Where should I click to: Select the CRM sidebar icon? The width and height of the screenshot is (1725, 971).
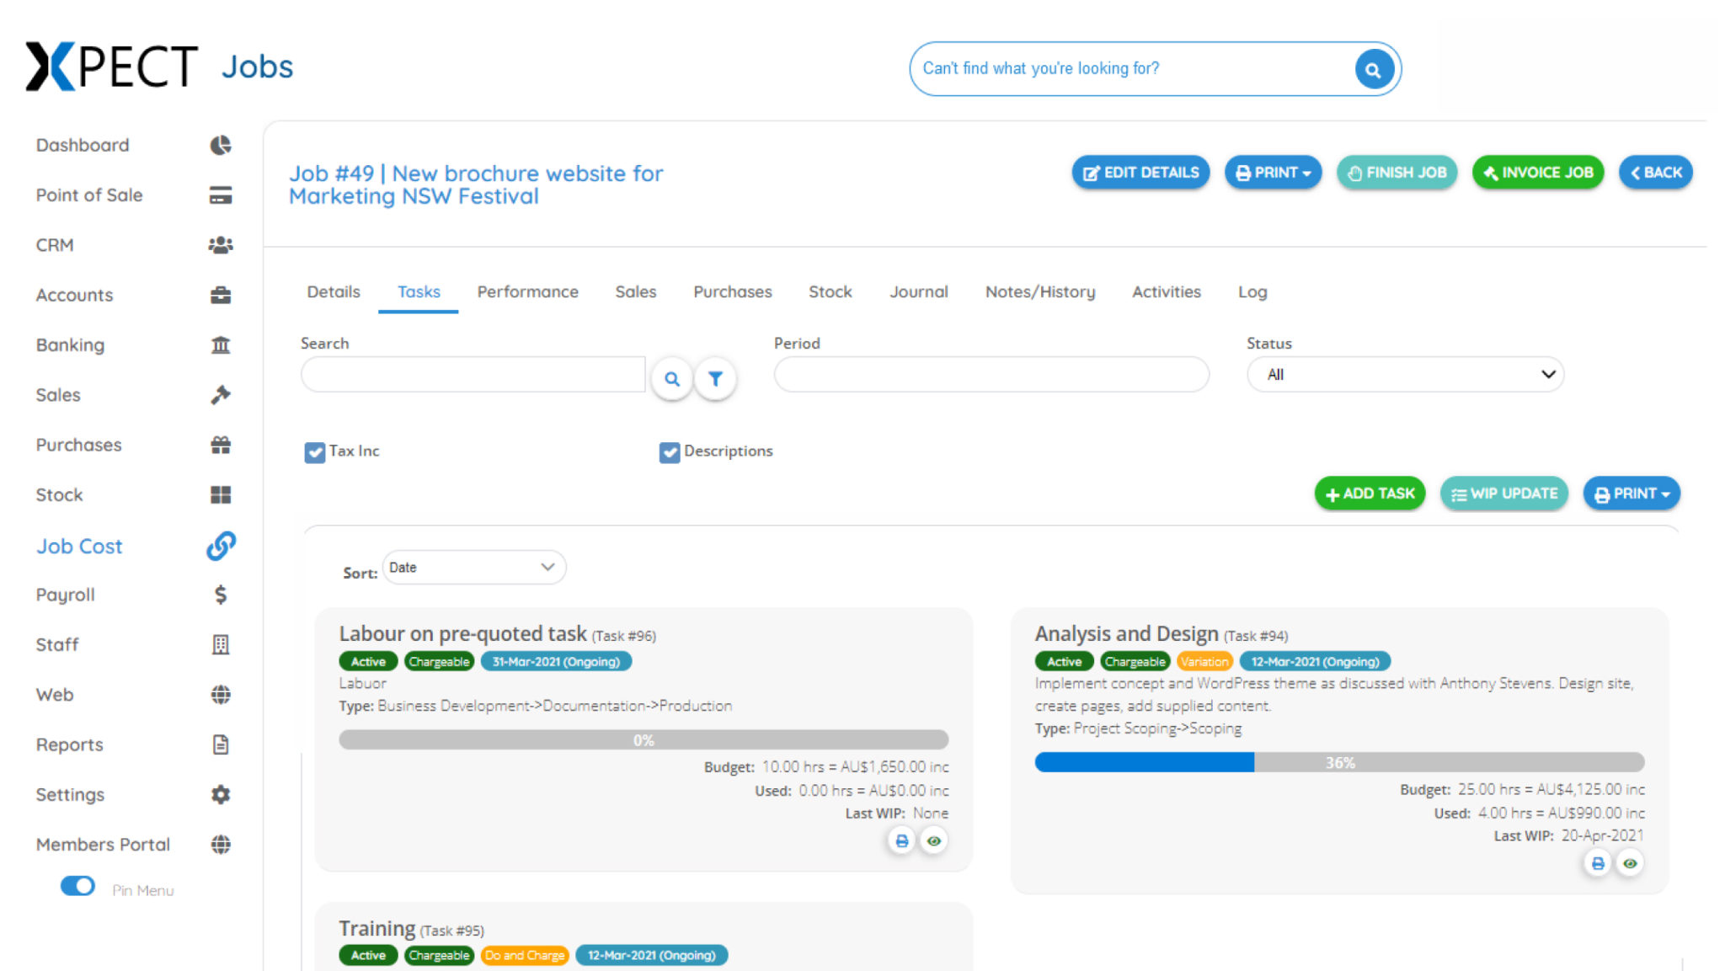click(x=220, y=244)
